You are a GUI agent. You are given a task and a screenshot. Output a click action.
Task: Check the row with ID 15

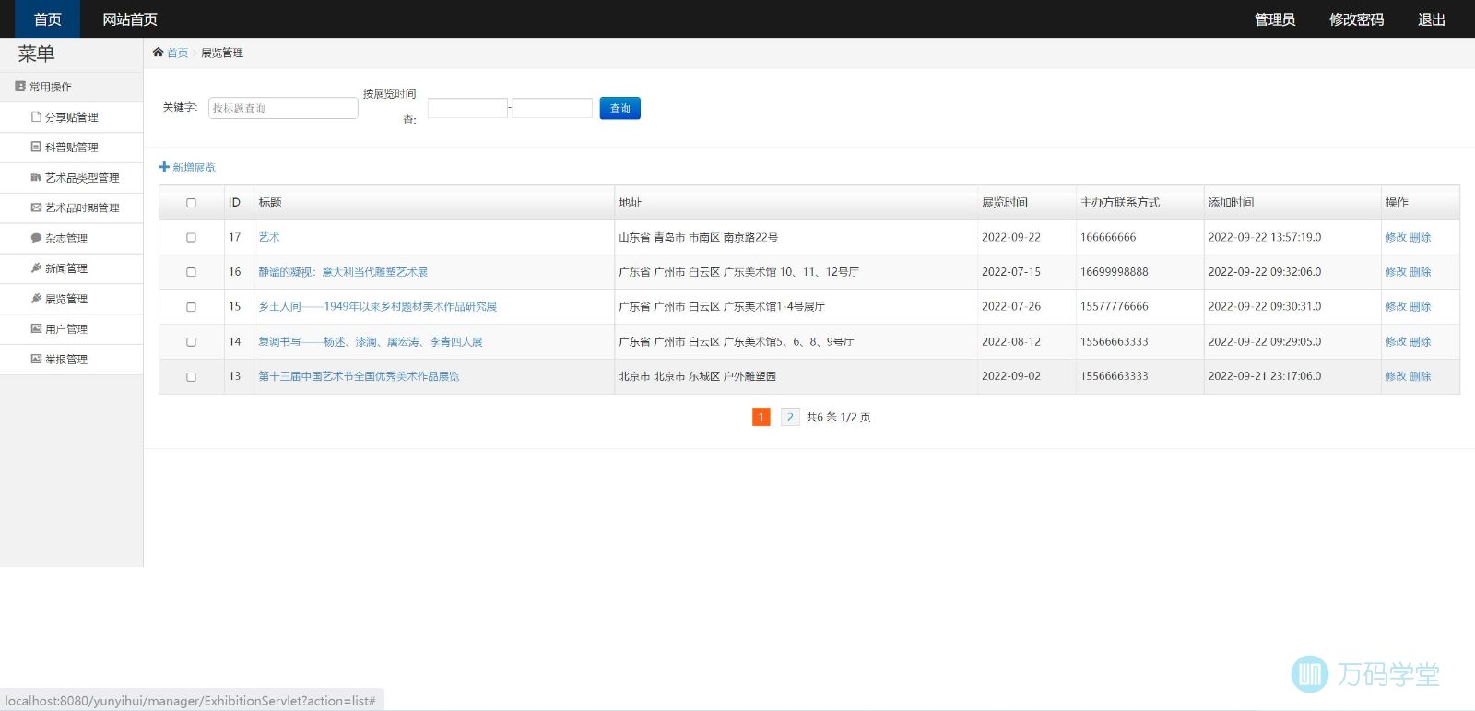191,307
